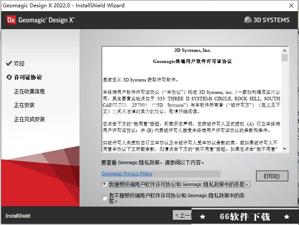Click the 许可证协议 step label

click(x=28, y=77)
